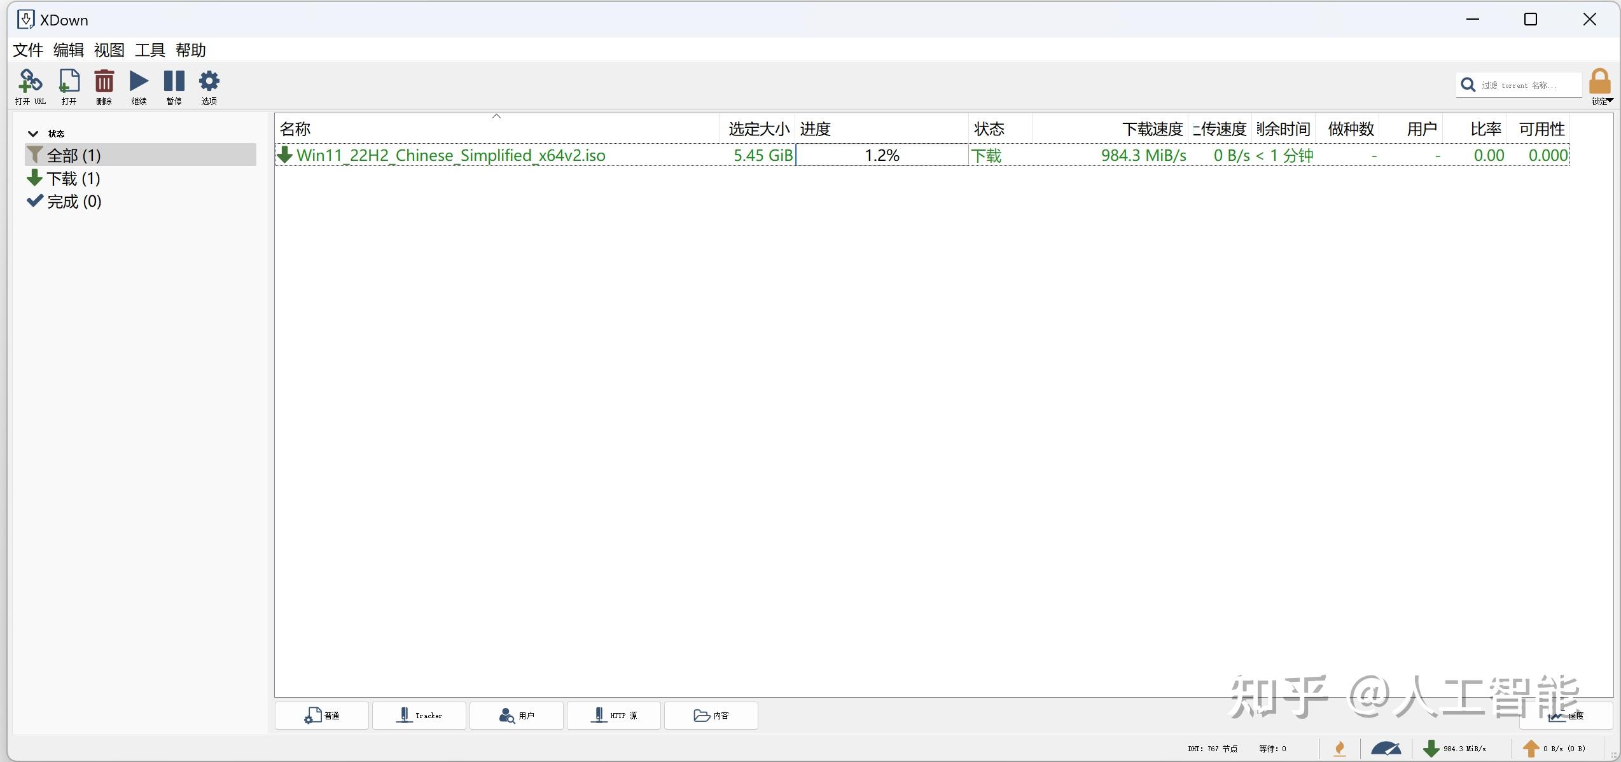Collapse the 状态 section in the sidebar
Image resolution: width=1621 pixels, height=762 pixels.
(x=33, y=134)
